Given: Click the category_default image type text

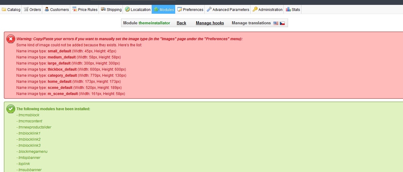Looking at the screenshot, I should pyautogui.click(x=62, y=75).
